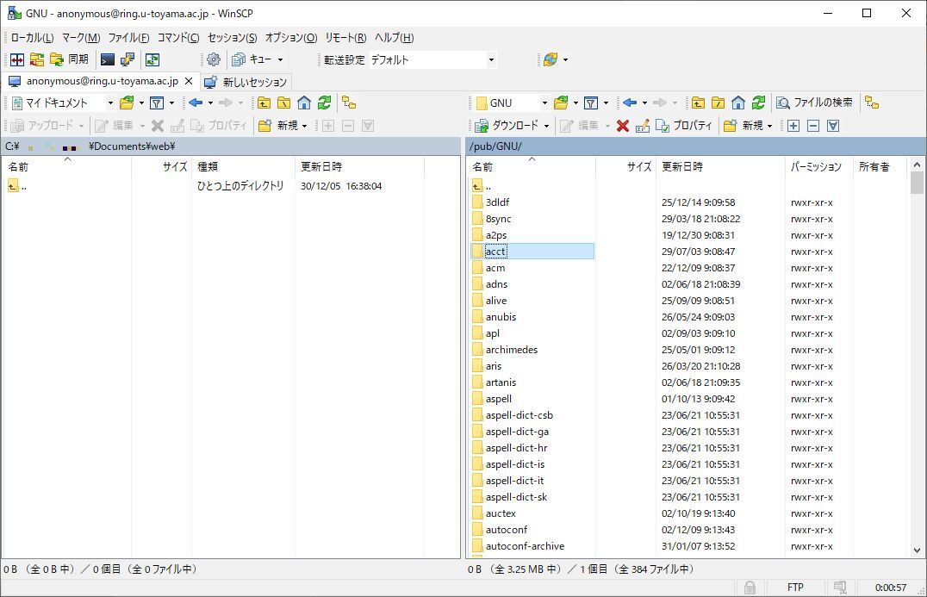Refresh the remote directory listing
Viewport: 927px width, 597px height.
tap(758, 103)
